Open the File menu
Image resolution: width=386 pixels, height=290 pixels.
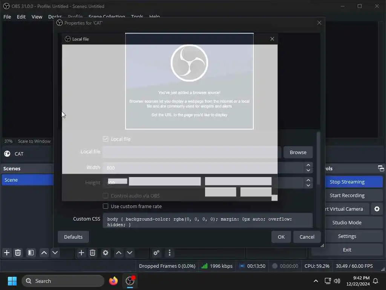pos(7,17)
